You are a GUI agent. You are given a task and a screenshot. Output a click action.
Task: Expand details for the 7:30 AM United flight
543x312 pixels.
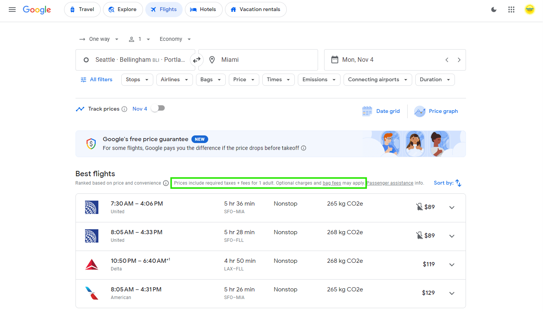coord(452,207)
